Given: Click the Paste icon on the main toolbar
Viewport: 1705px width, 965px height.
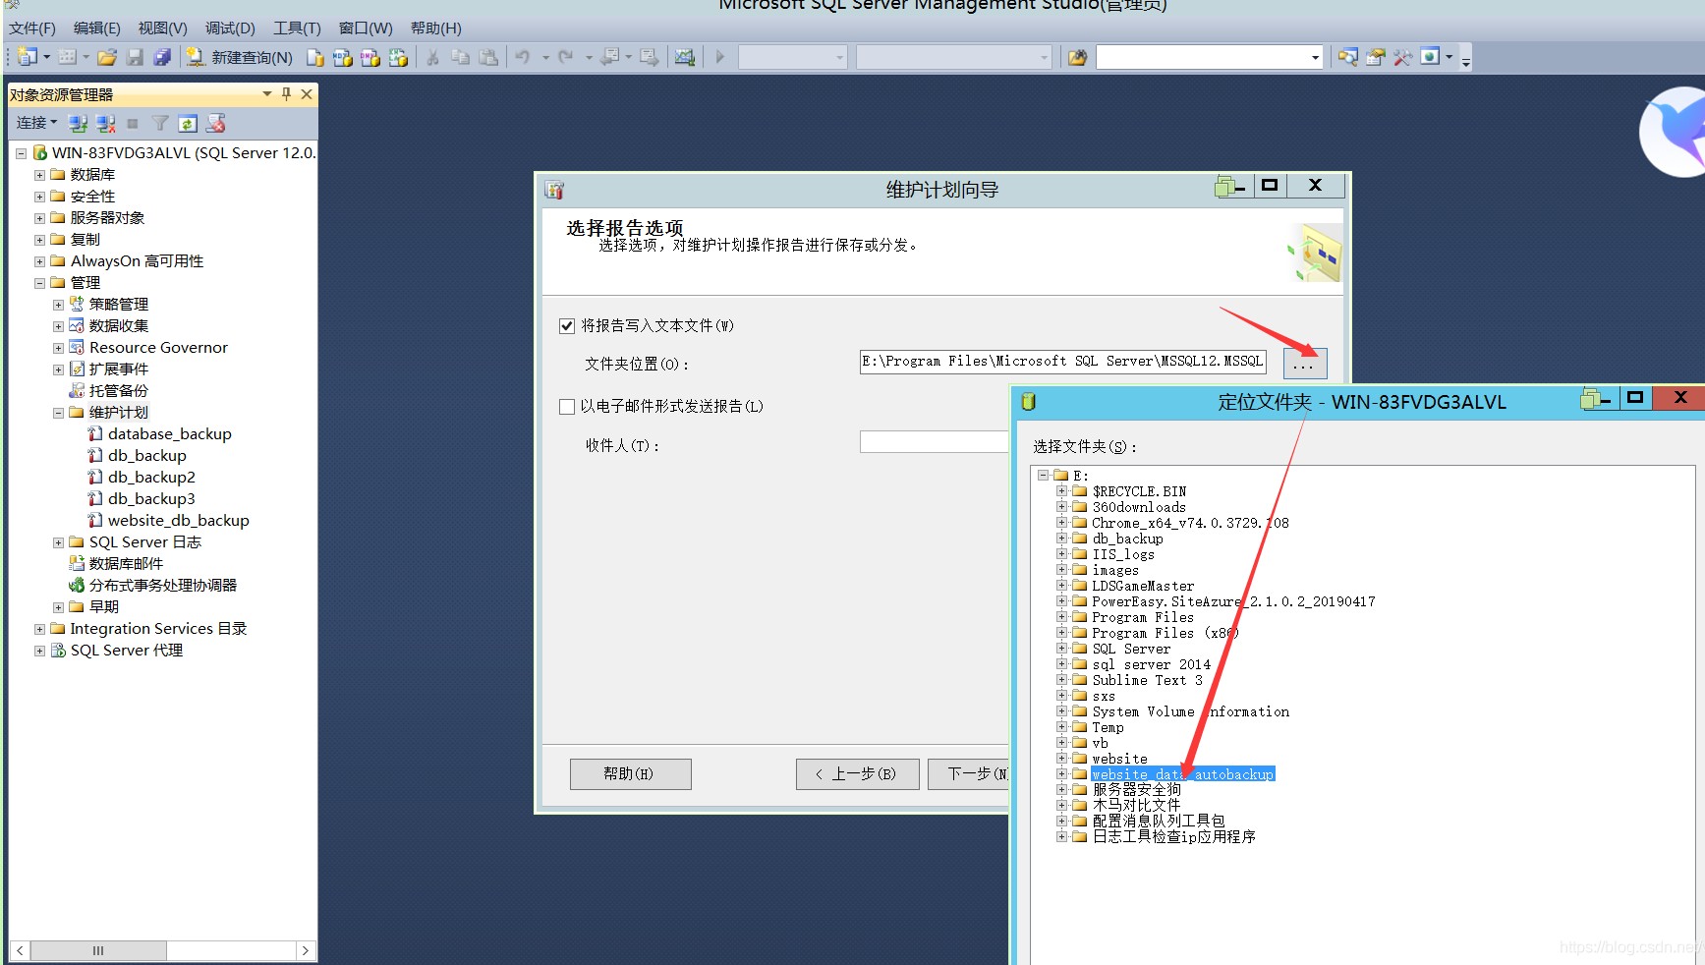Looking at the screenshot, I should tap(488, 58).
